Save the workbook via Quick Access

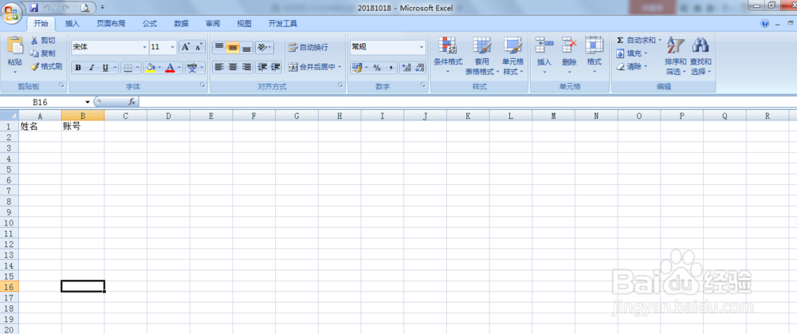point(34,8)
